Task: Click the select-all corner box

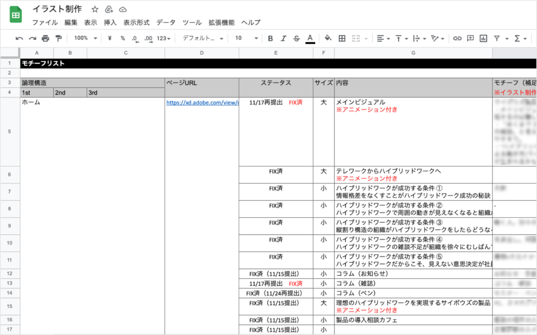Action: click(10, 53)
